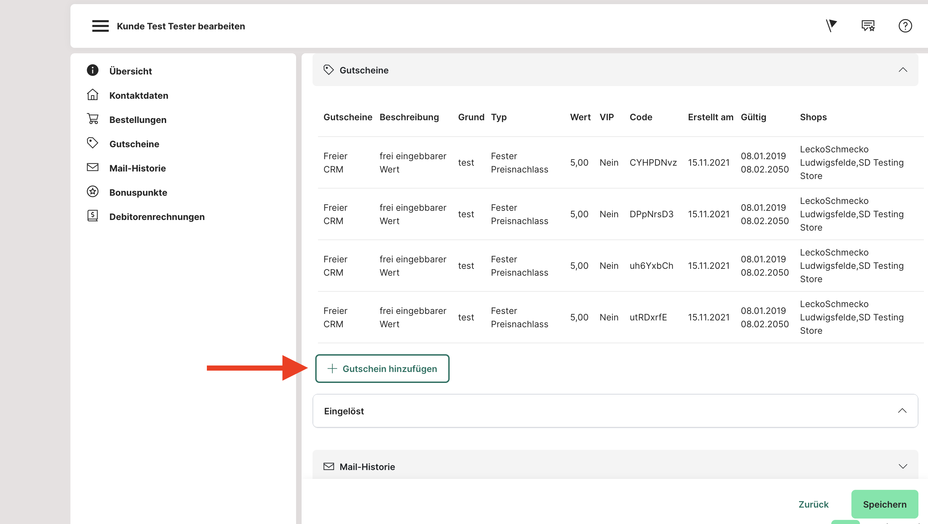Expand the Mail-Historie section chevron

(902, 466)
